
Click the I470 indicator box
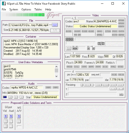pyautogui.click(x=121, y=31)
